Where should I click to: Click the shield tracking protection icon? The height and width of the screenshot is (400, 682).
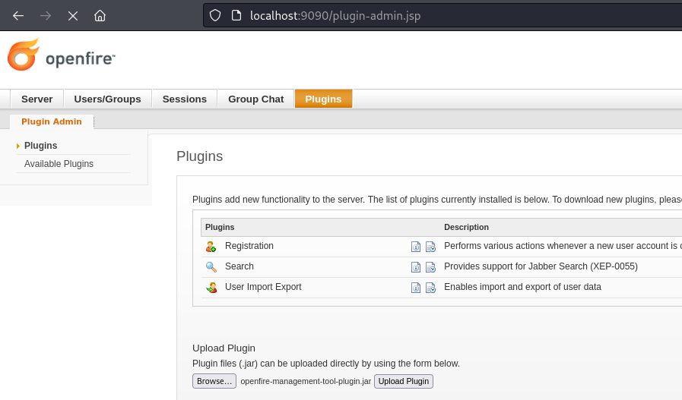(x=215, y=16)
